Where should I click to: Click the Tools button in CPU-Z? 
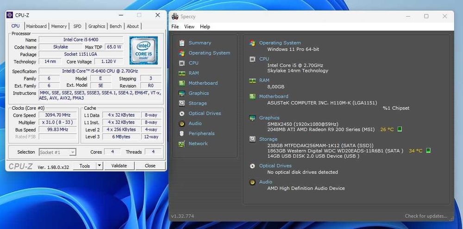[84, 166]
